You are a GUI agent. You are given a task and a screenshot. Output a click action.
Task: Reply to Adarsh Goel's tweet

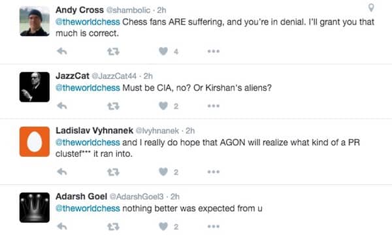pos(62,227)
